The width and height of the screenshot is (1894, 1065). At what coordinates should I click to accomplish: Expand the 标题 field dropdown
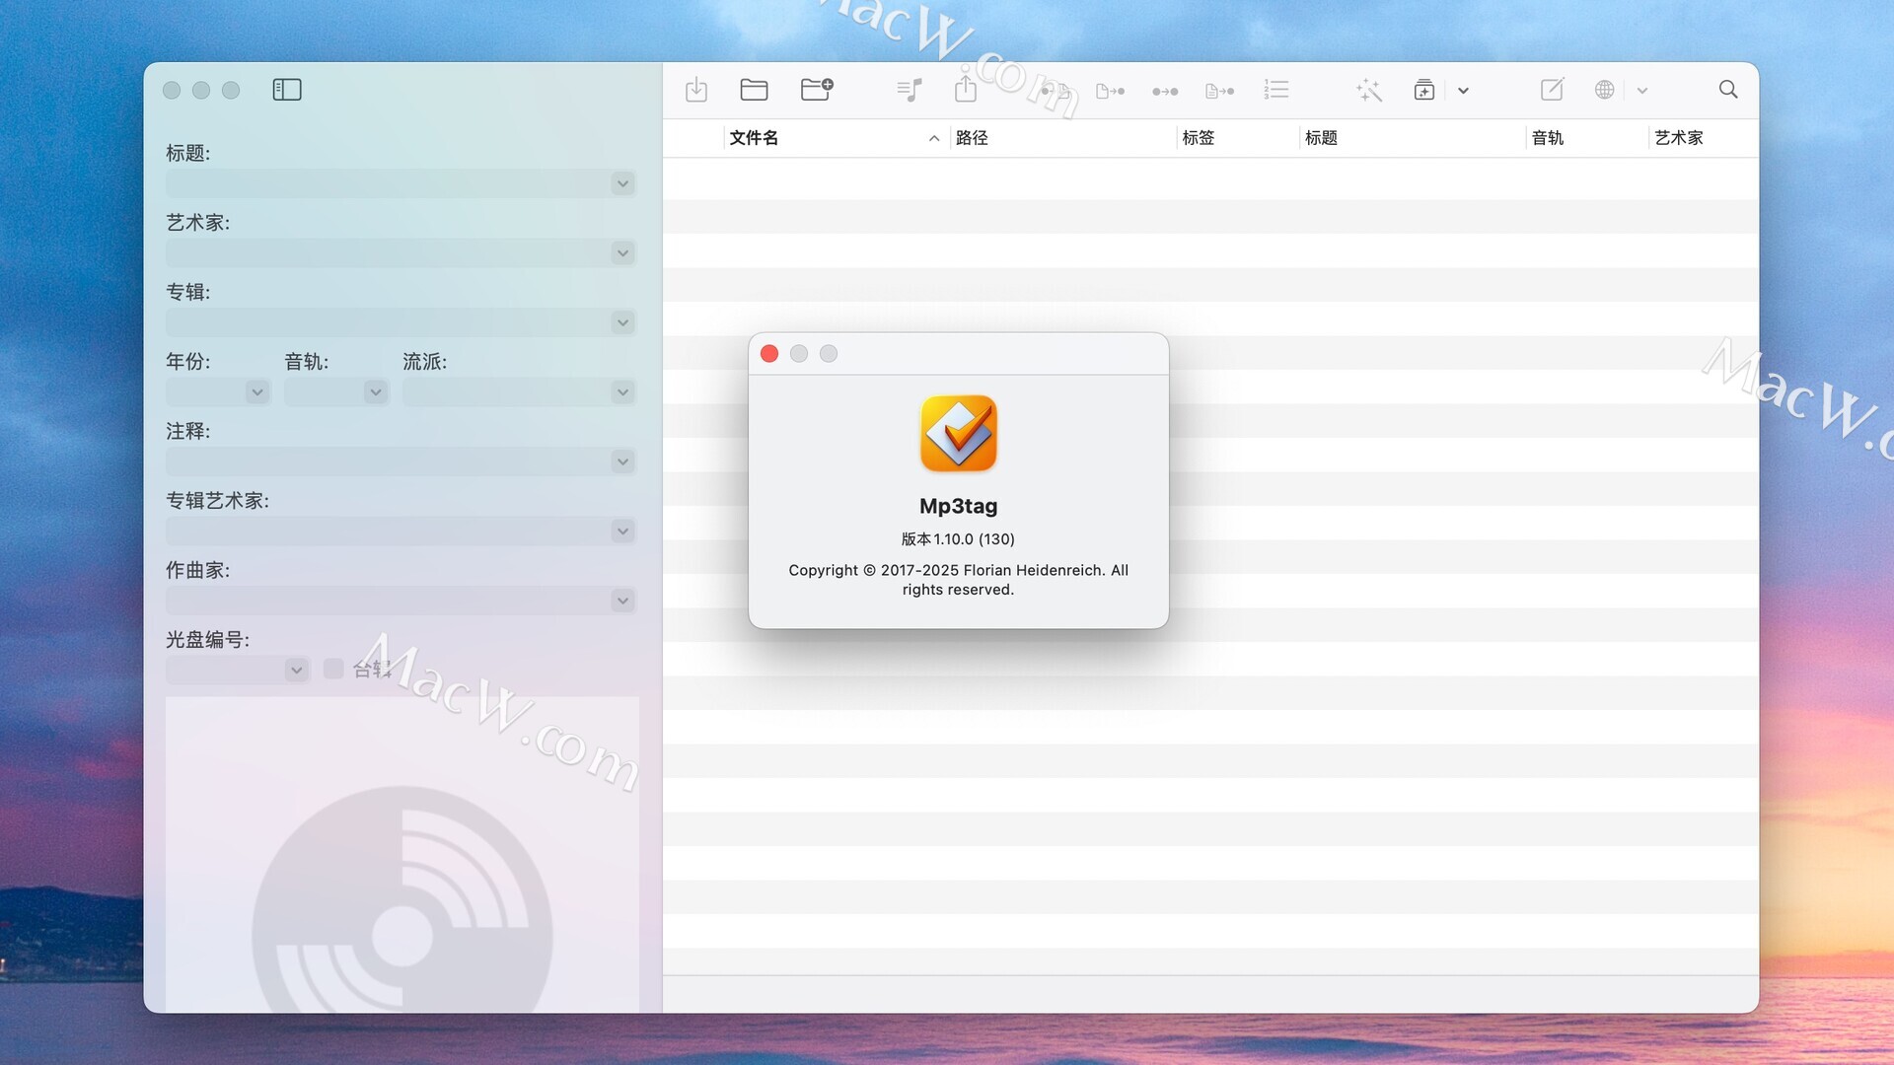pyautogui.click(x=622, y=183)
